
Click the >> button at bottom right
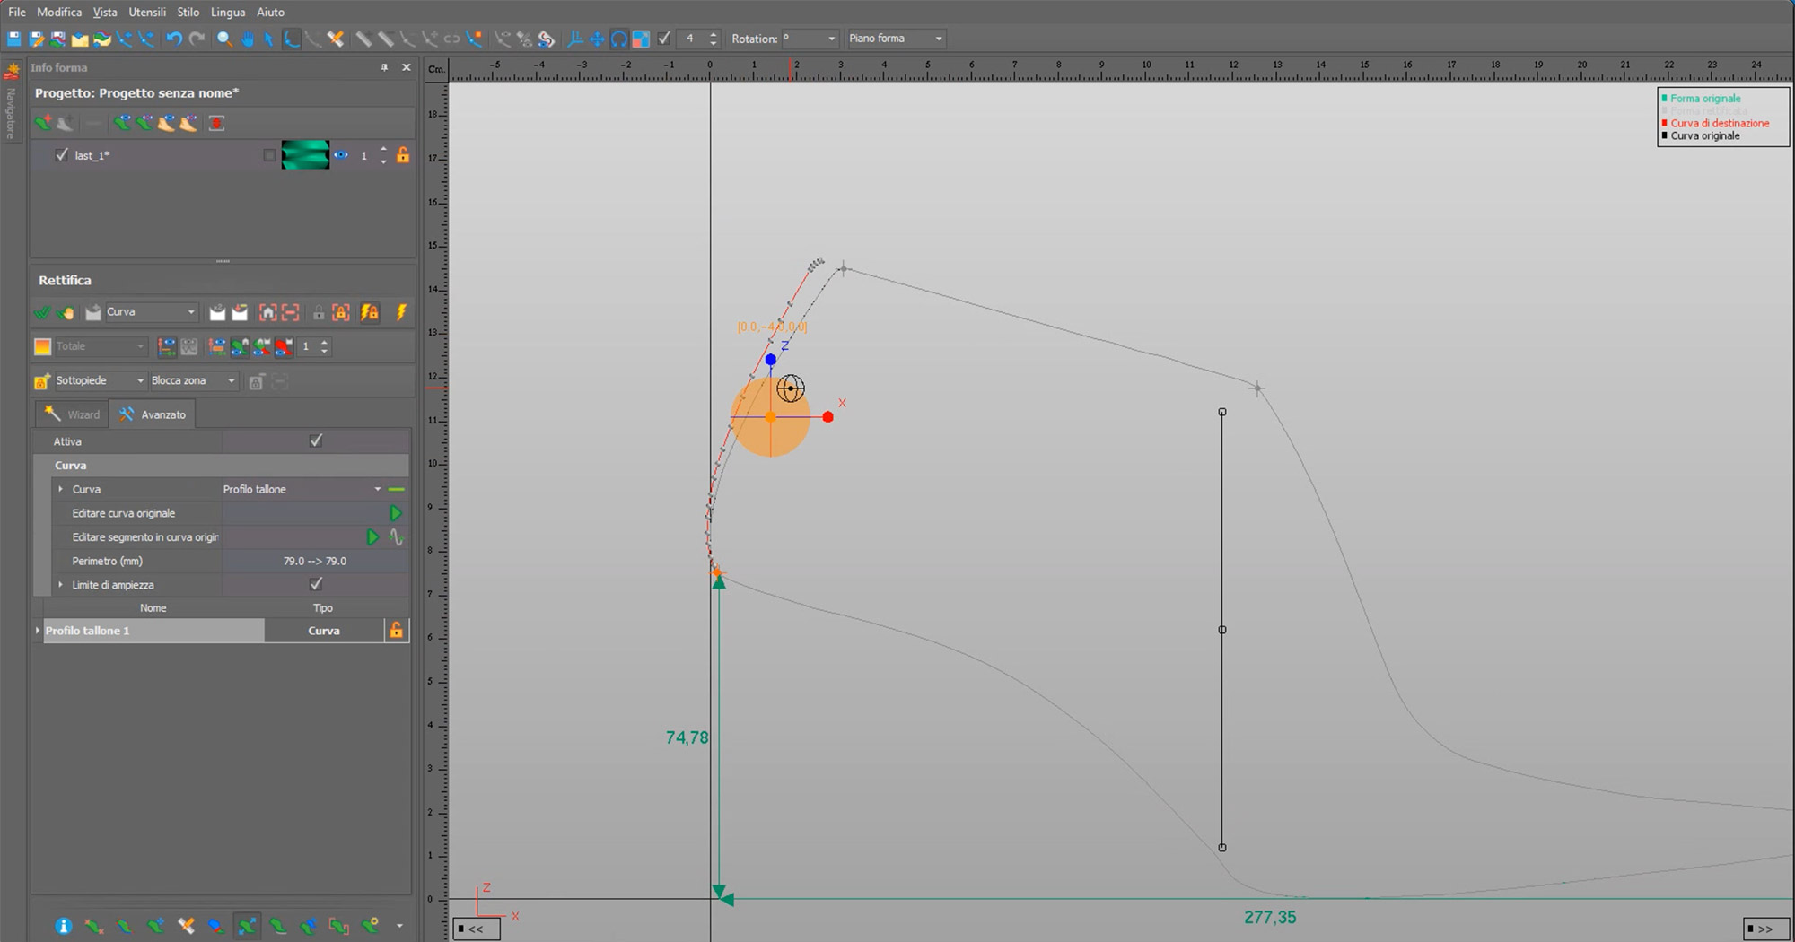(1764, 929)
